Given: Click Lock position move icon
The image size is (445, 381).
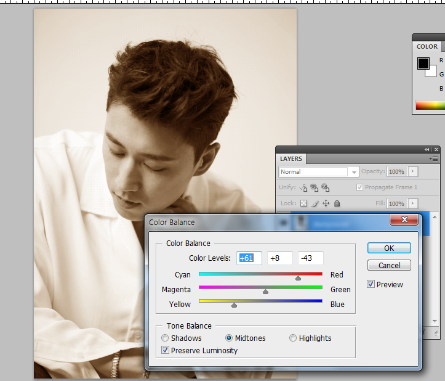Looking at the screenshot, I should pyautogui.click(x=326, y=203).
